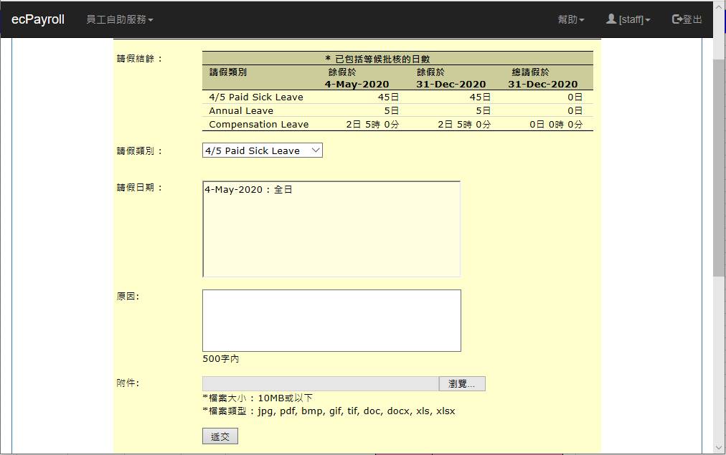Submit the form with 遞交 button

[220, 436]
